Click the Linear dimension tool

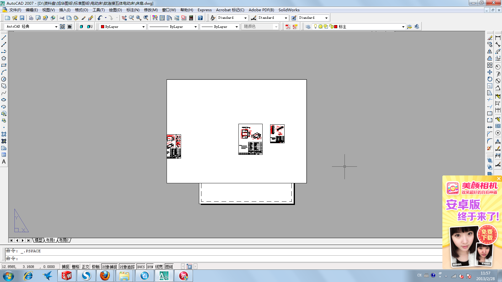click(x=498, y=38)
